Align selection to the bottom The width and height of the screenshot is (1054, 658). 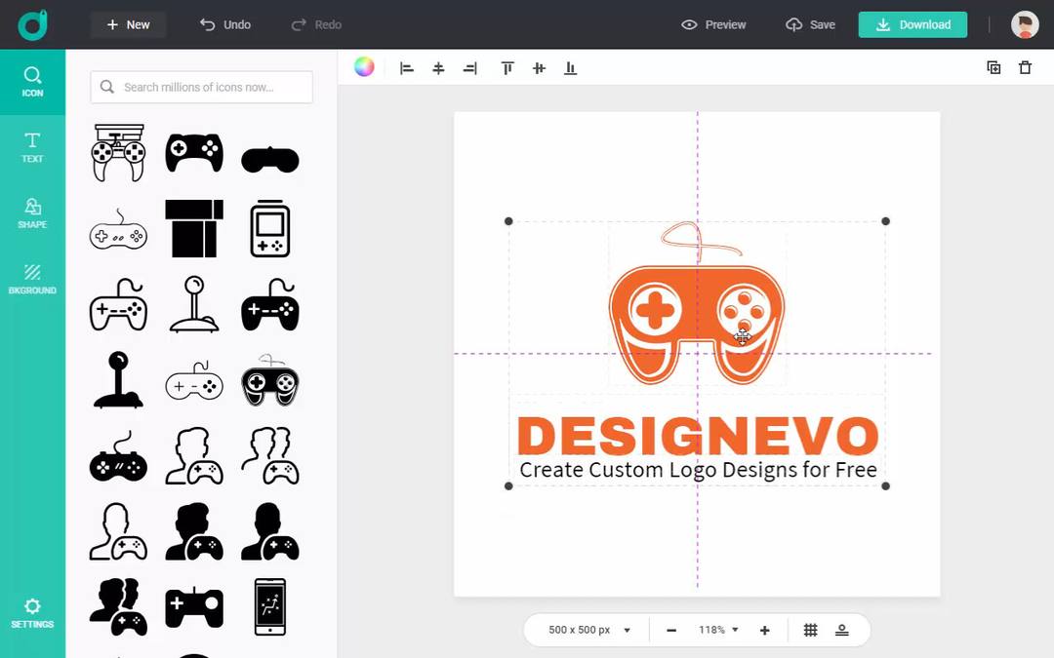pyautogui.click(x=571, y=68)
